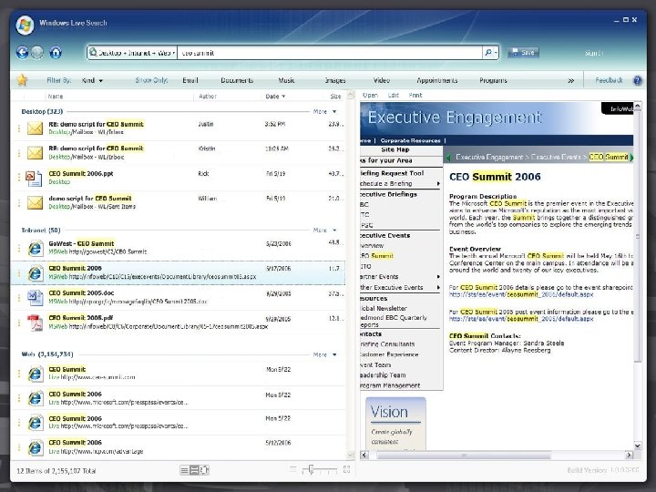Click the magnifier search button
Image resolution: width=656 pixels, height=492 pixels.
coord(487,53)
